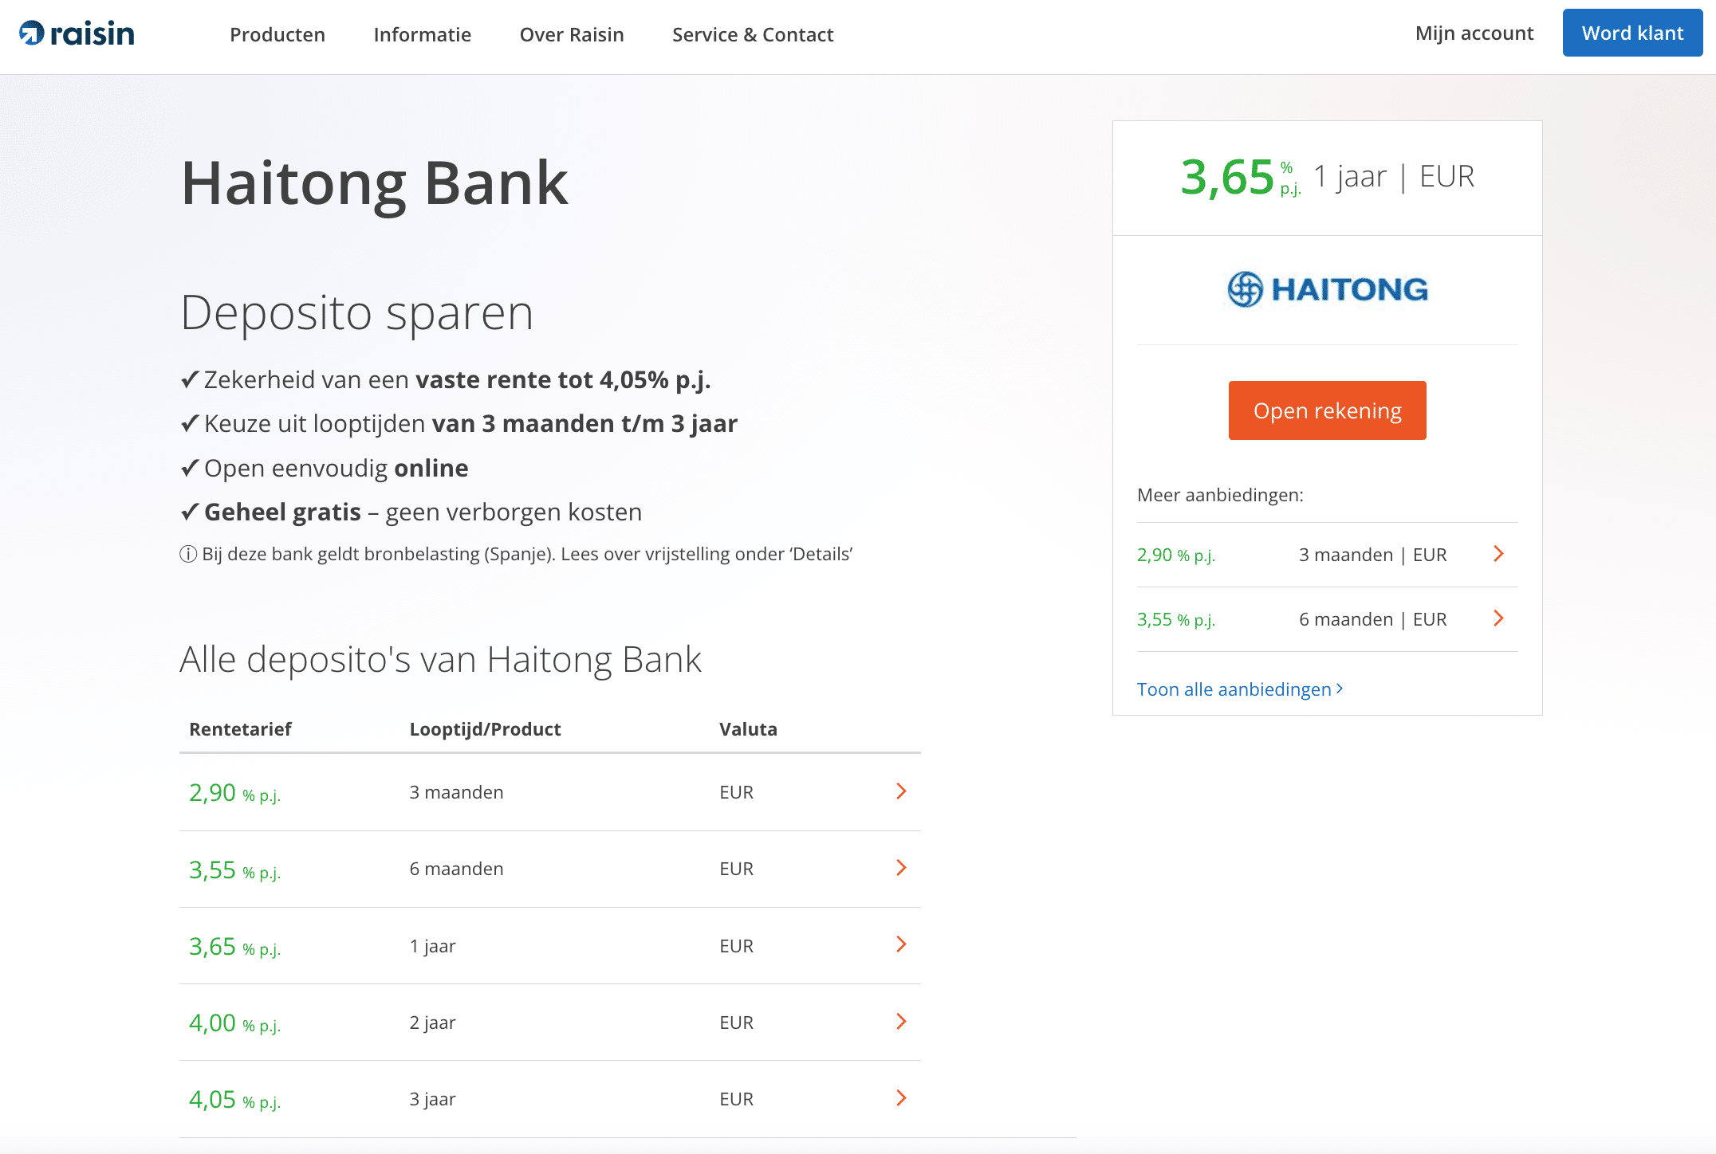Screen dimensions: 1716x1154
Task: Click the 3 maanden table cell
Action: tap(456, 792)
